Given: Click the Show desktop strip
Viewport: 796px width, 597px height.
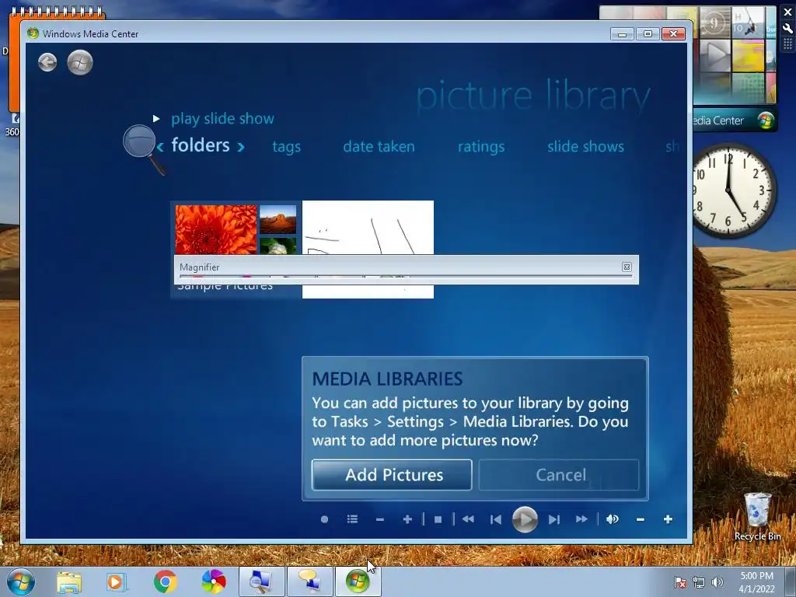Looking at the screenshot, I should point(791,582).
